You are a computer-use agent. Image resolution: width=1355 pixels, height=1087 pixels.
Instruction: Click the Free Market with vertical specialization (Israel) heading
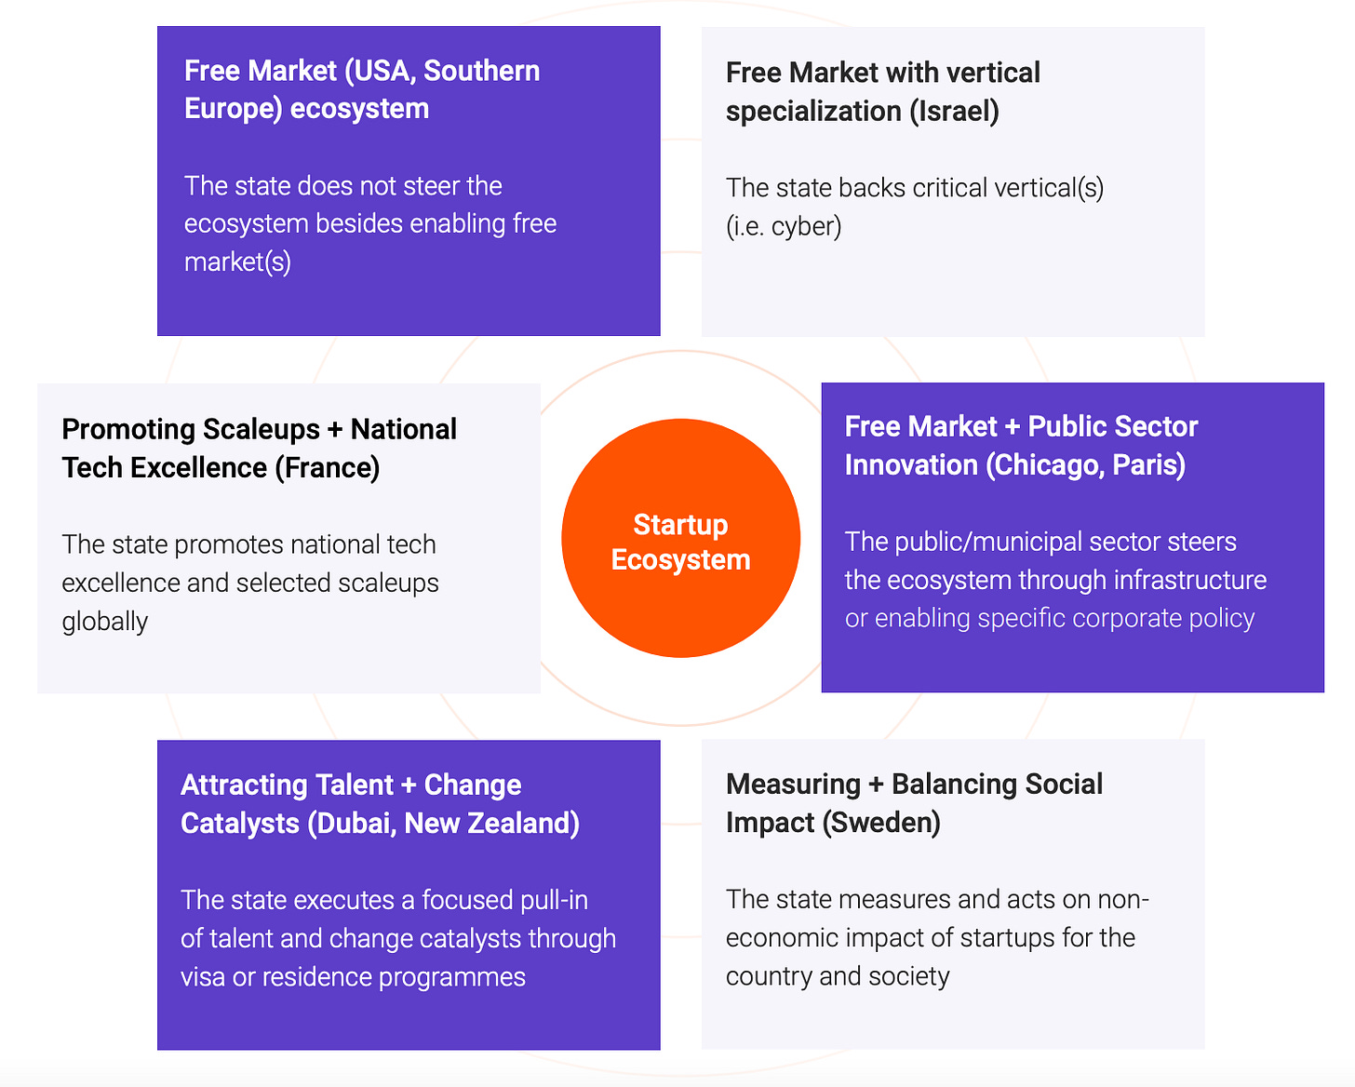click(x=882, y=91)
